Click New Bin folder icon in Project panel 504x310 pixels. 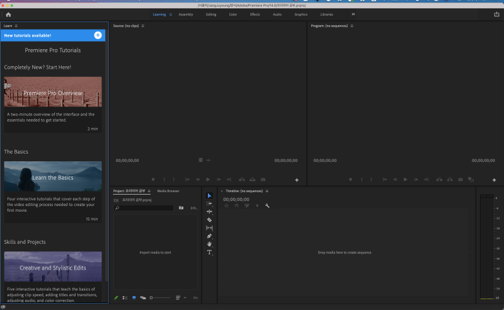181,208
